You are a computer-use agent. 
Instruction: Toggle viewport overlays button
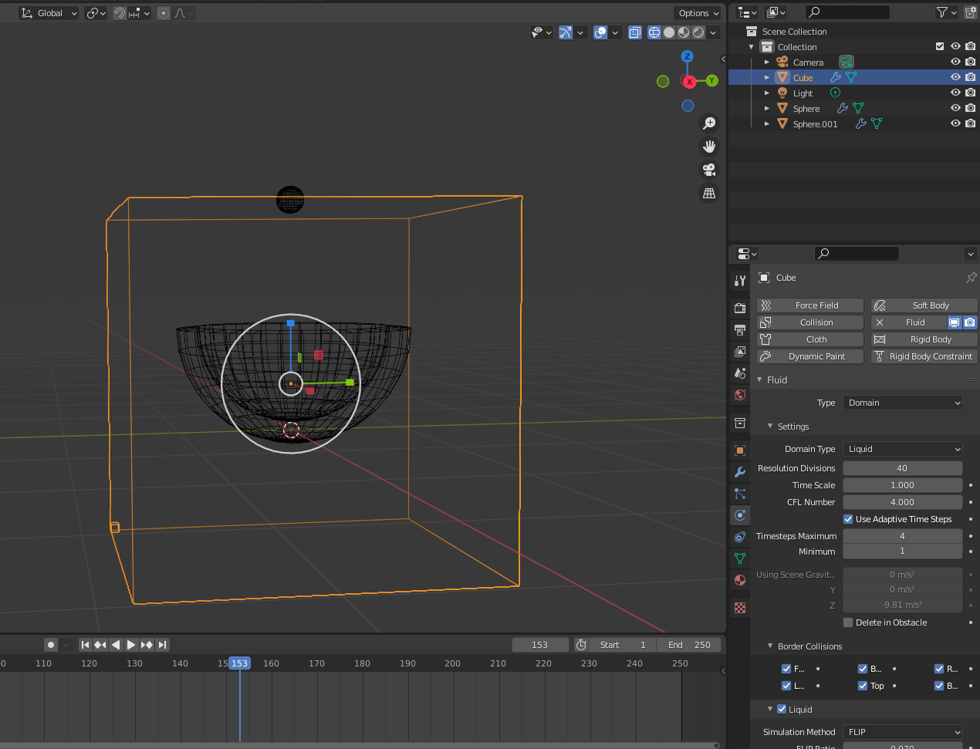click(x=600, y=32)
